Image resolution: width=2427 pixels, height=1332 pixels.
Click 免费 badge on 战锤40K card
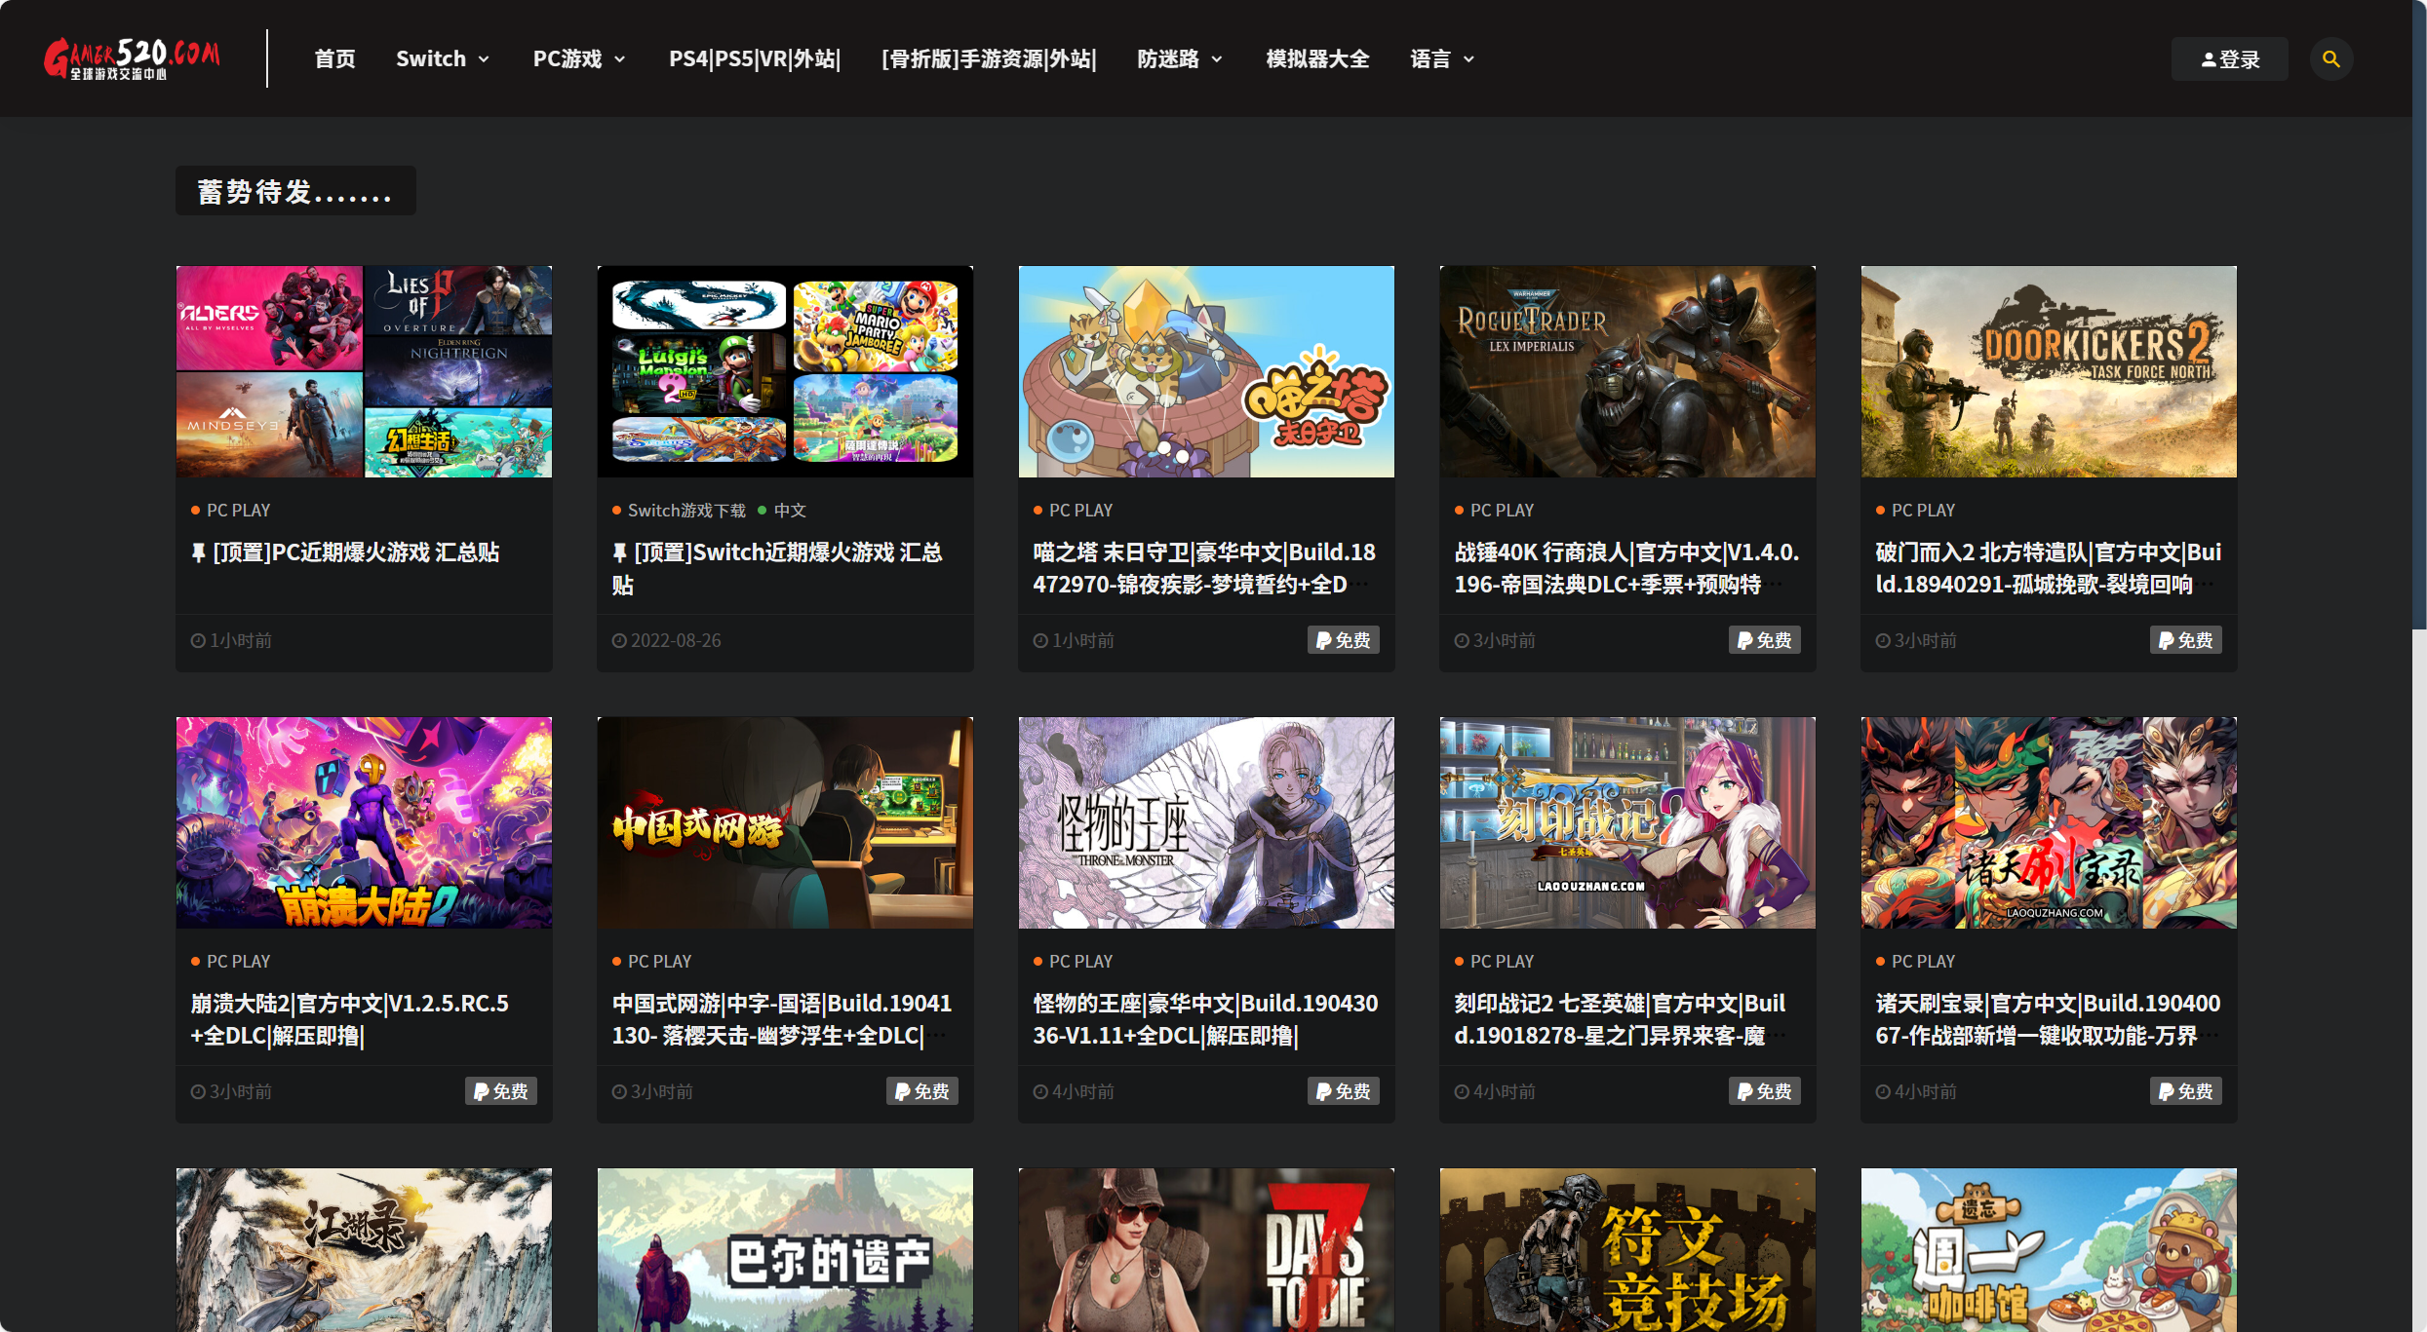coord(1764,640)
